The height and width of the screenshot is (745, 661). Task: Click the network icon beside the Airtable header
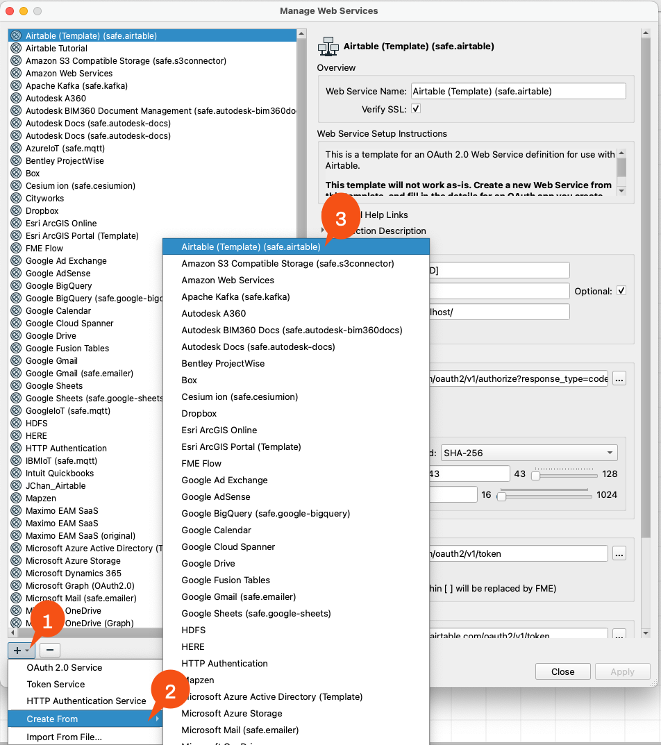(x=327, y=46)
